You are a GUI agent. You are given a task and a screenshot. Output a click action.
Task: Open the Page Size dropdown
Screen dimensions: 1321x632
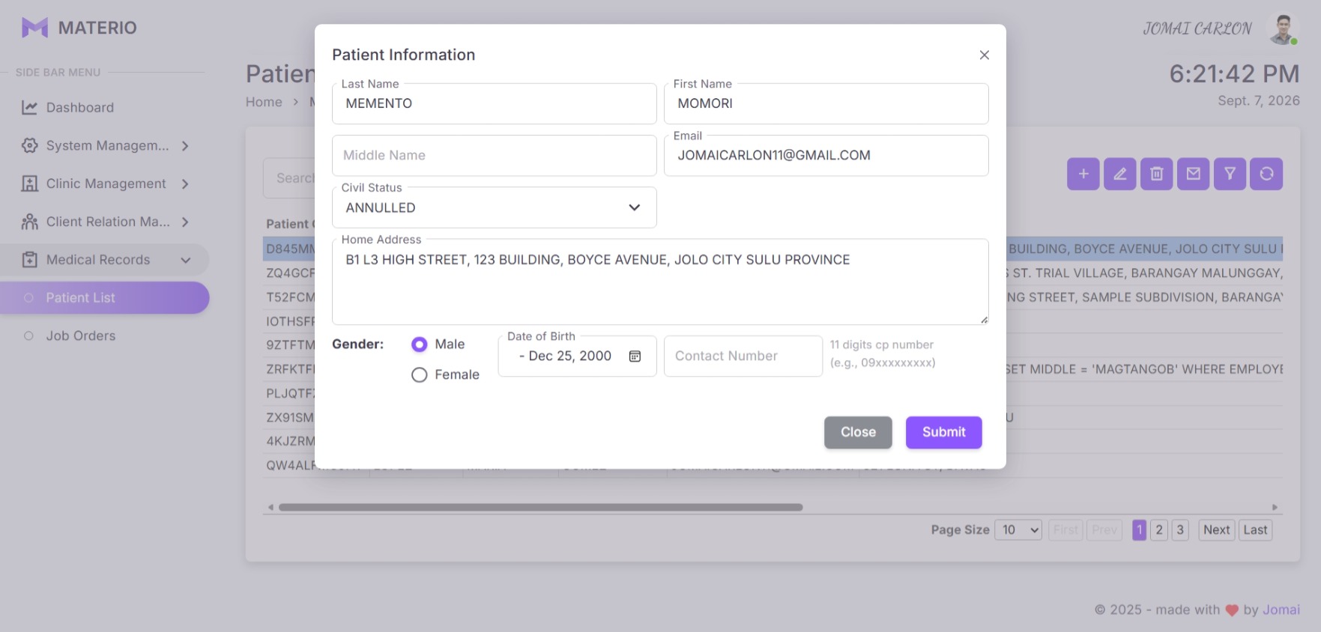click(1018, 530)
